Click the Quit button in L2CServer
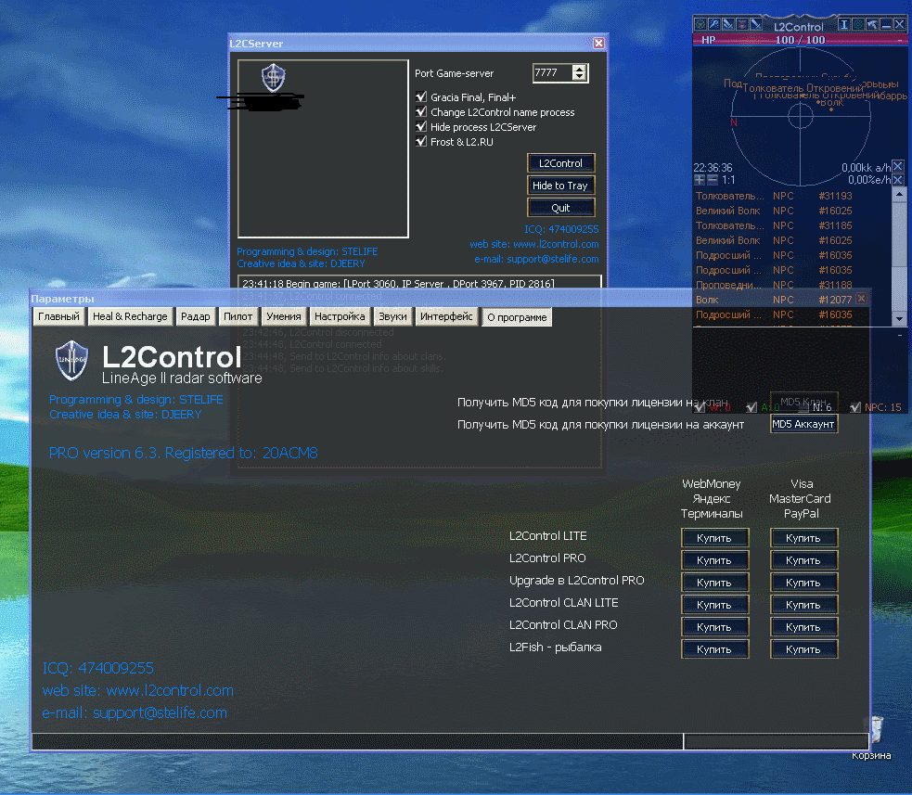The width and height of the screenshot is (912, 795). coord(560,208)
